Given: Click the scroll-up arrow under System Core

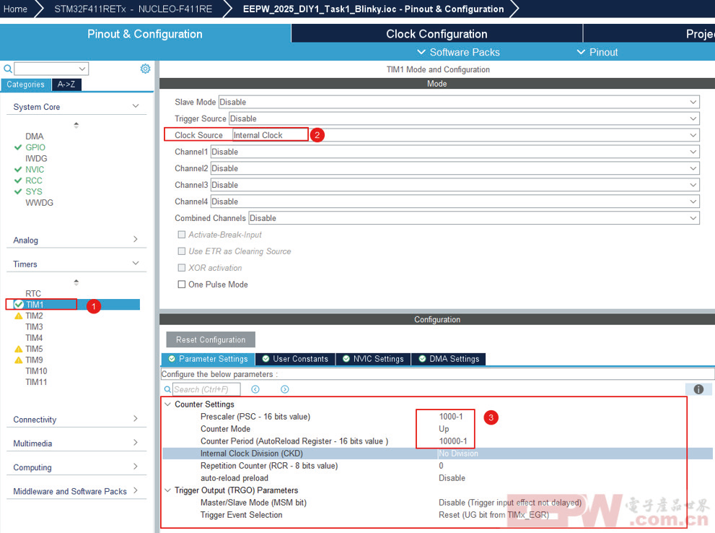Looking at the screenshot, I should [76, 124].
